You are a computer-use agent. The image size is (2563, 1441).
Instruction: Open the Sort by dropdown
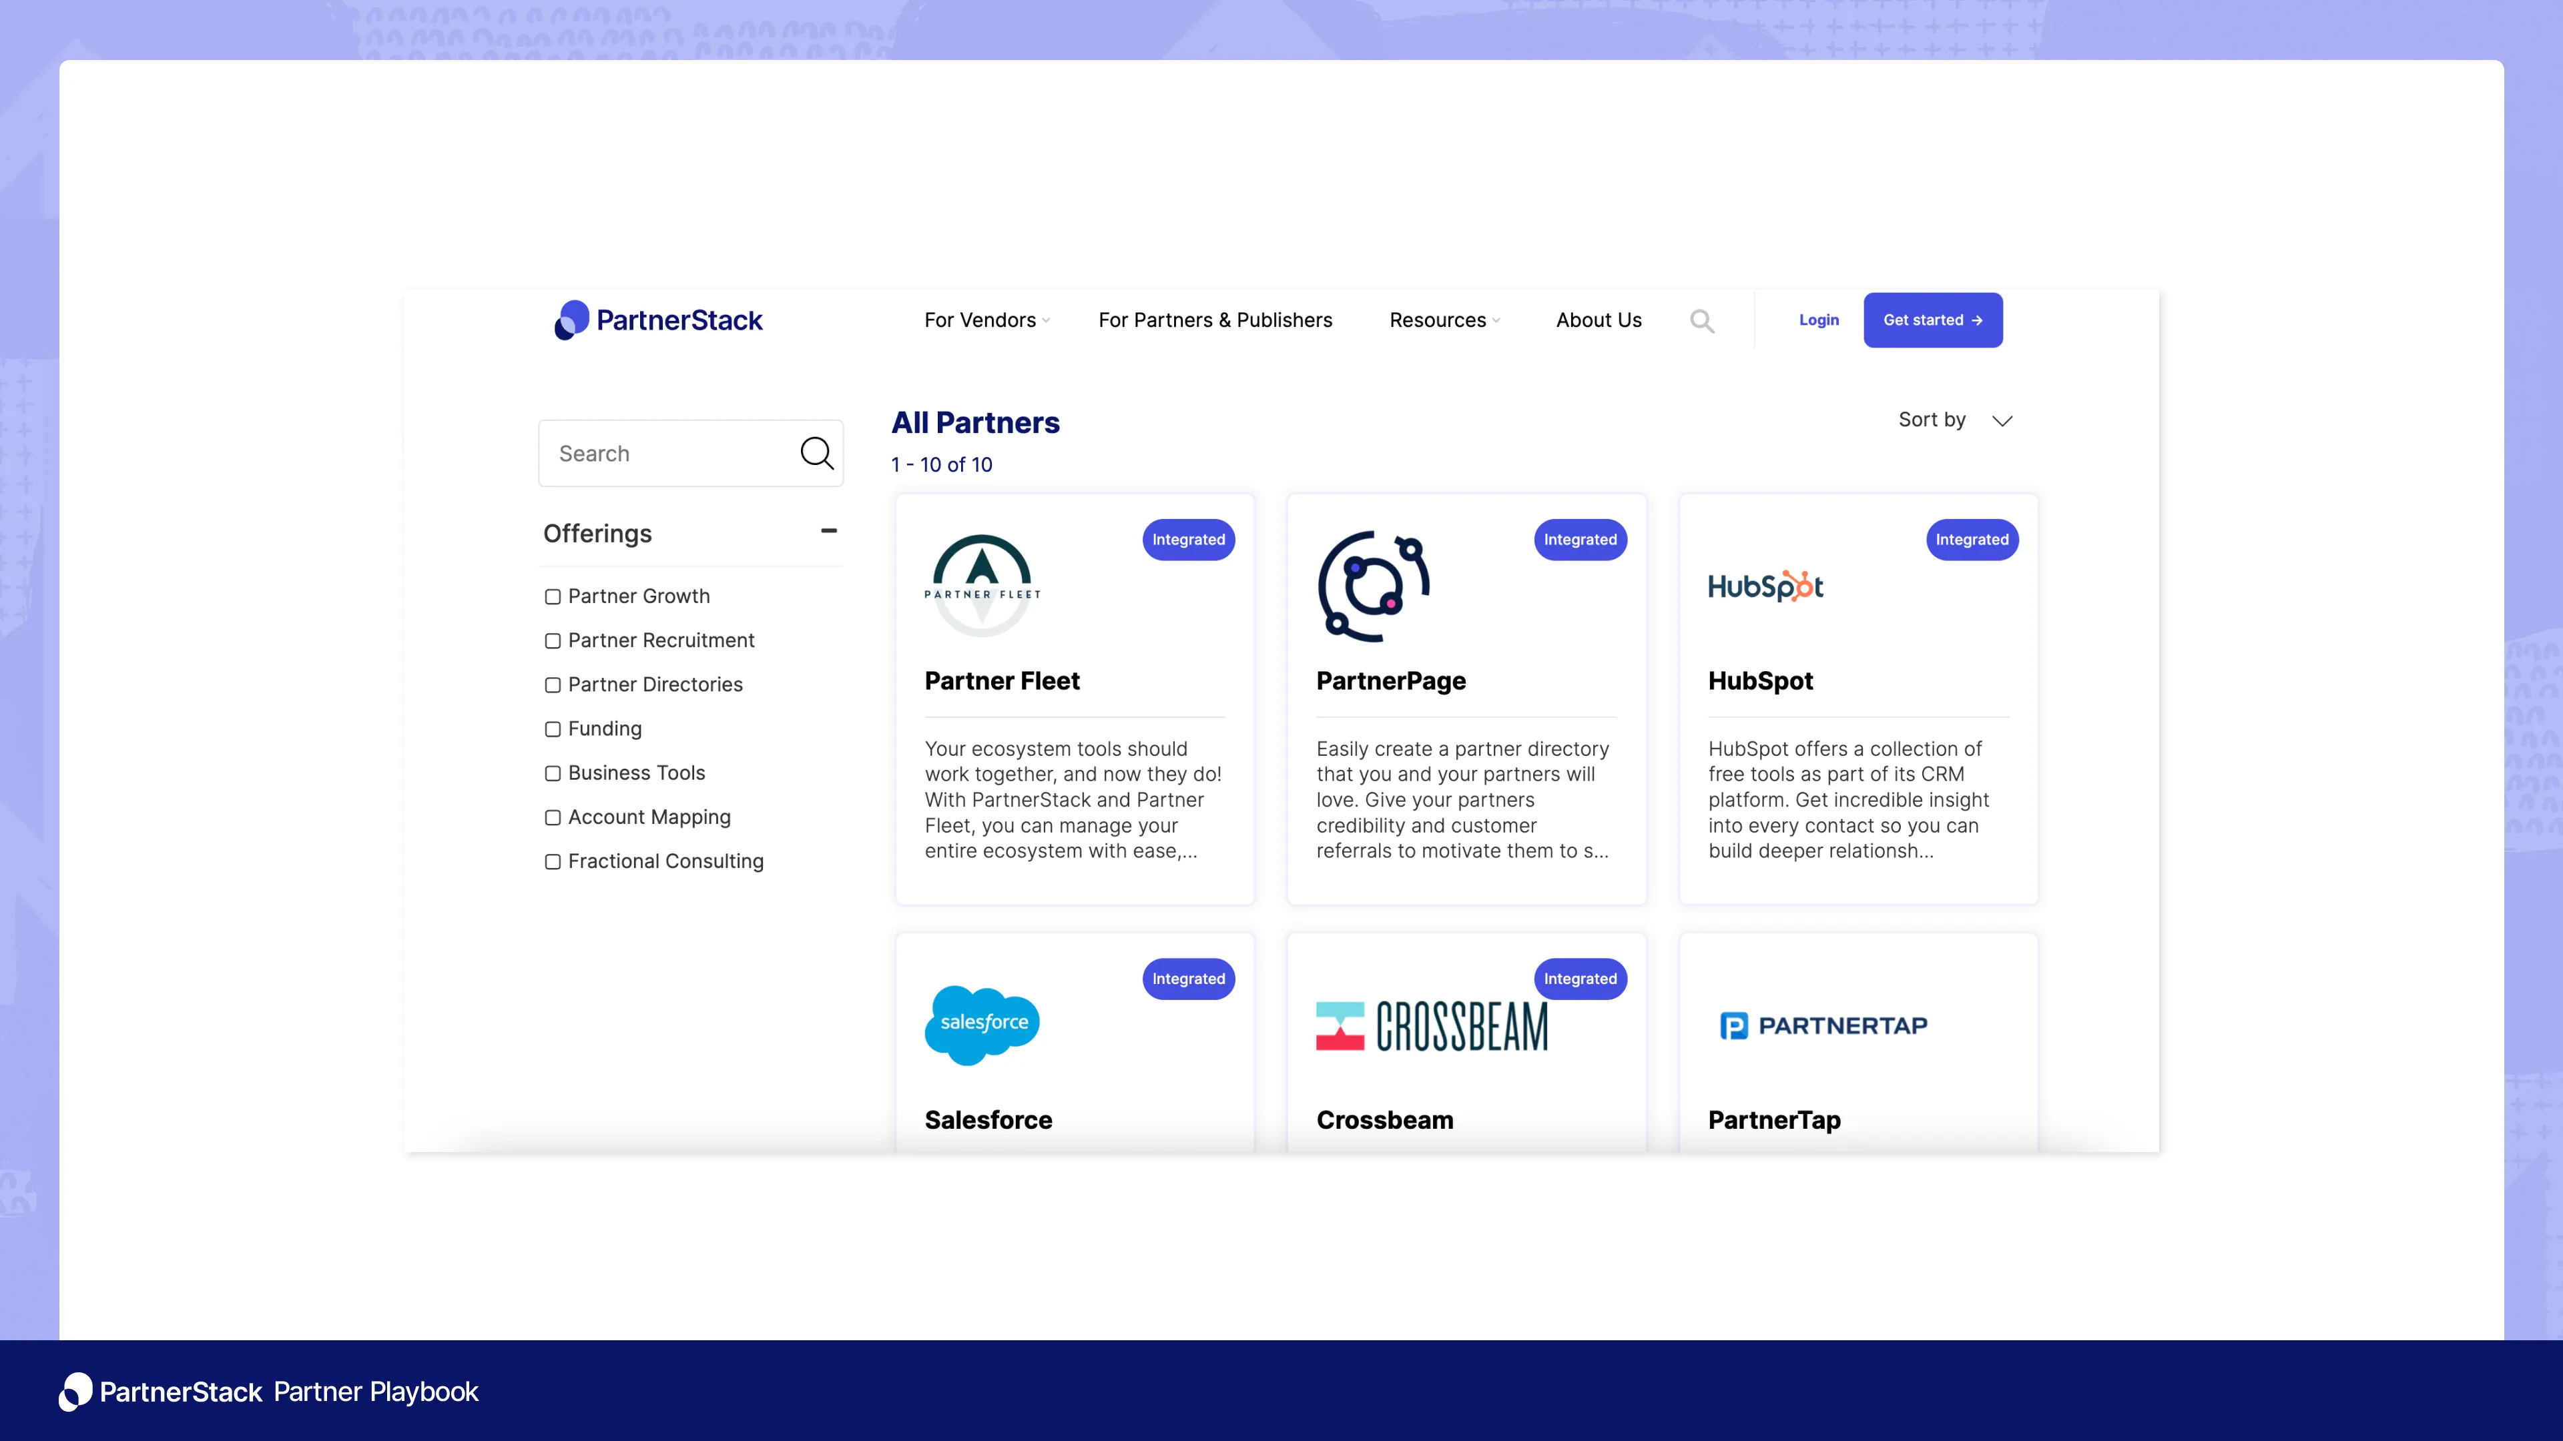pos(1954,420)
